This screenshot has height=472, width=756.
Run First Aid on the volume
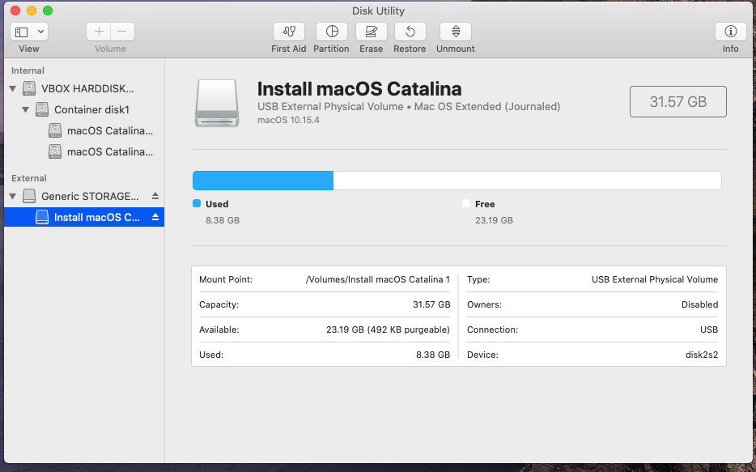[289, 32]
